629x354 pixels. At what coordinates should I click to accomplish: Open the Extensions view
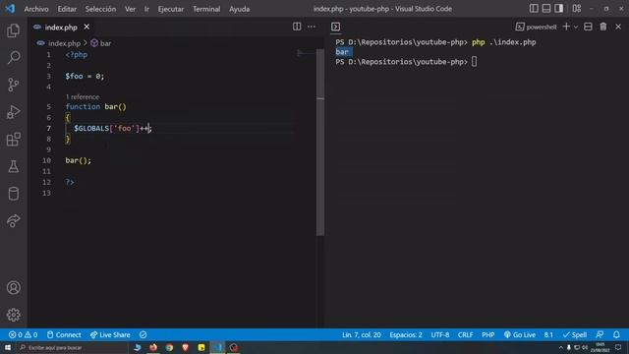tap(13, 140)
